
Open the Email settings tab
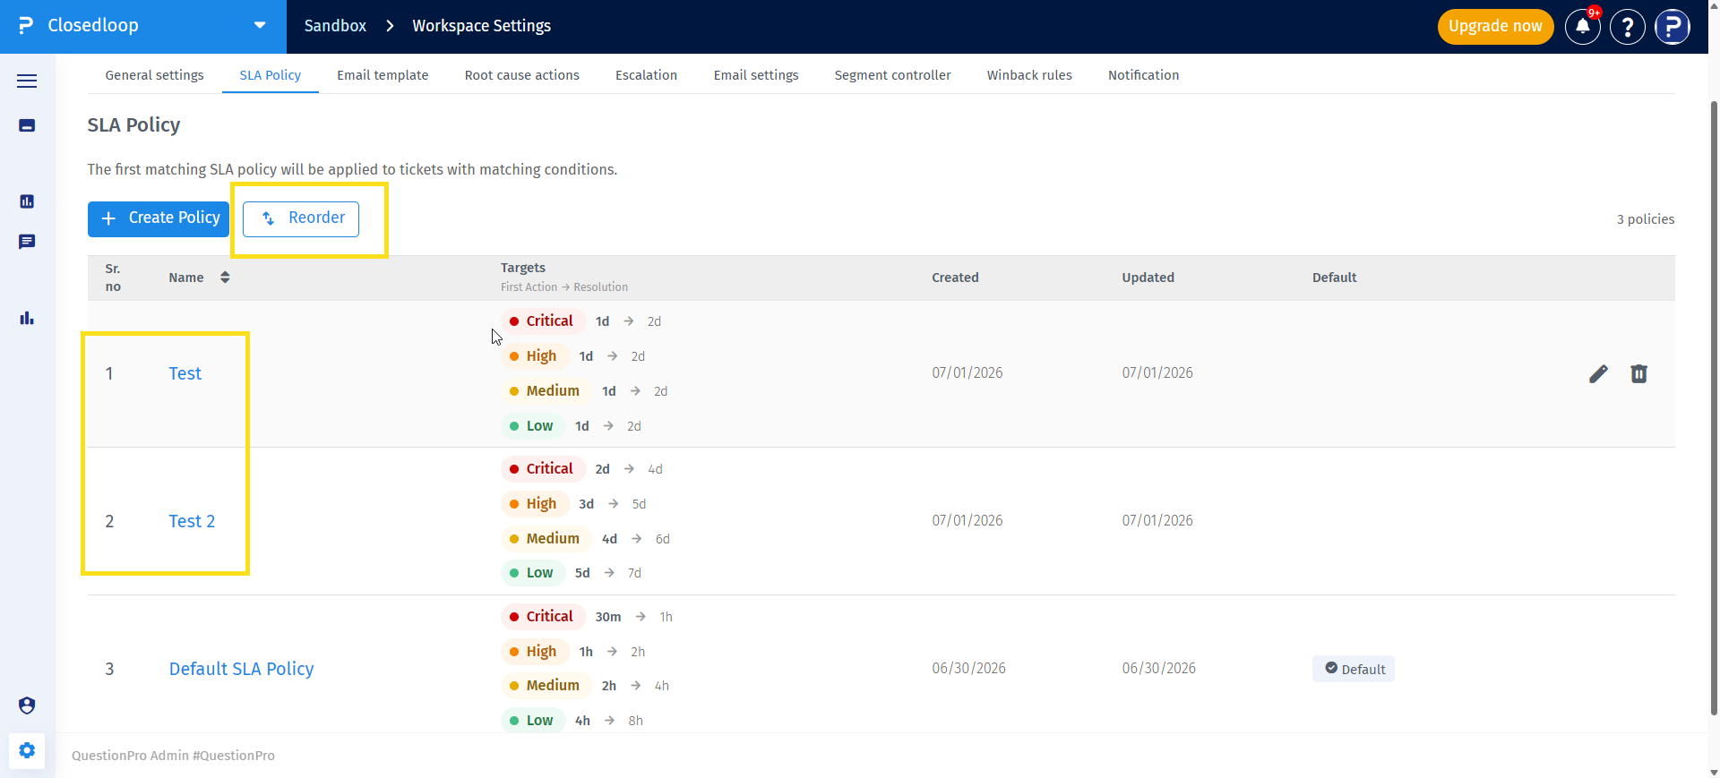(x=756, y=75)
